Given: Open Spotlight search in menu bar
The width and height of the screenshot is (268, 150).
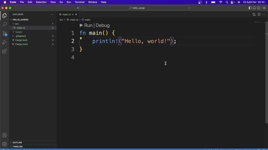Looking at the screenshot, I should [x=227, y=2].
